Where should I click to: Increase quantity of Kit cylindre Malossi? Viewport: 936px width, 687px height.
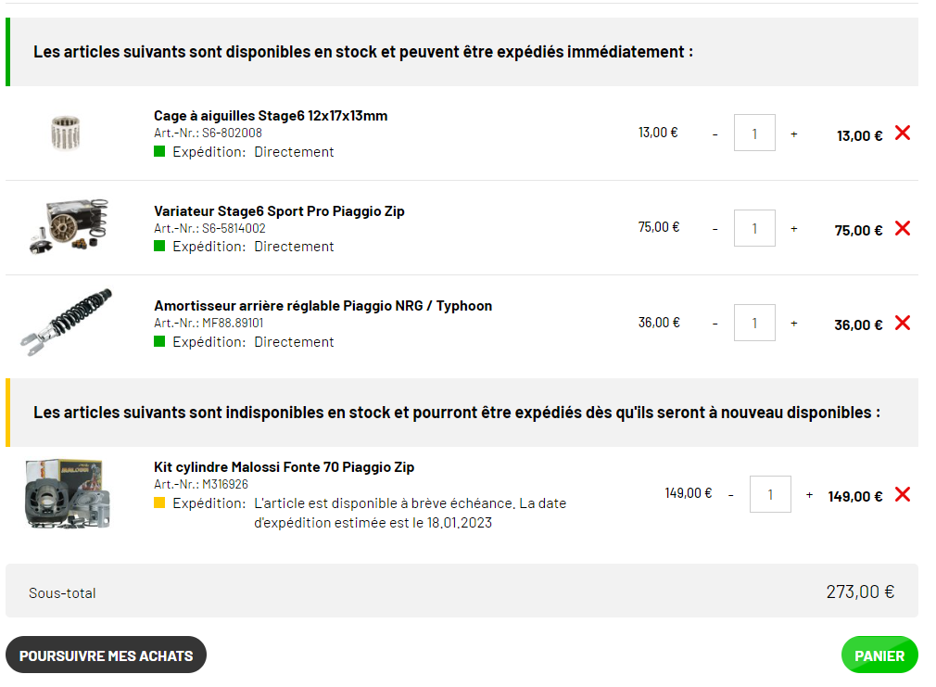(809, 495)
